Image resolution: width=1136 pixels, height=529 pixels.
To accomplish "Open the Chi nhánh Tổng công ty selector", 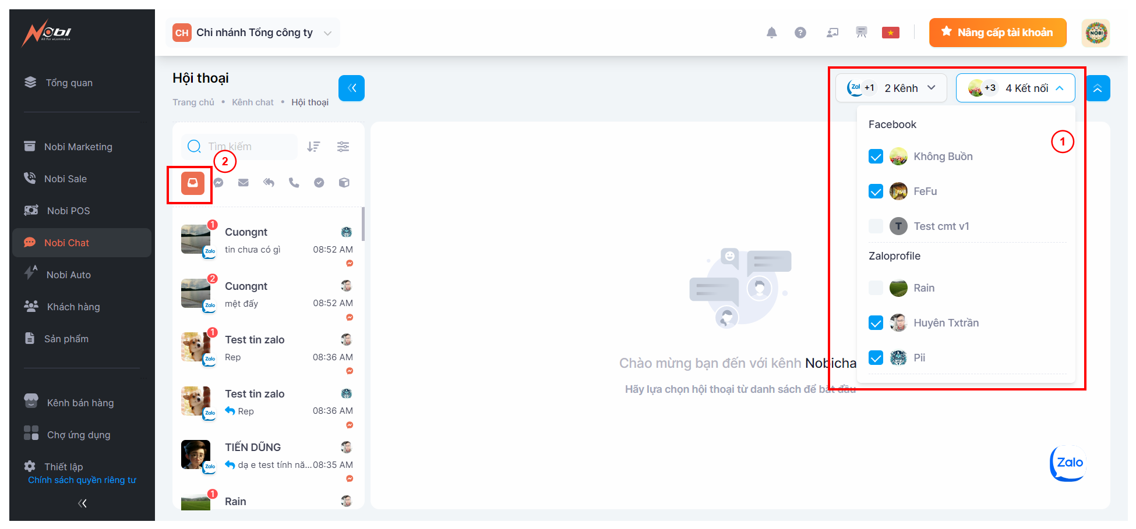I will click(x=253, y=33).
